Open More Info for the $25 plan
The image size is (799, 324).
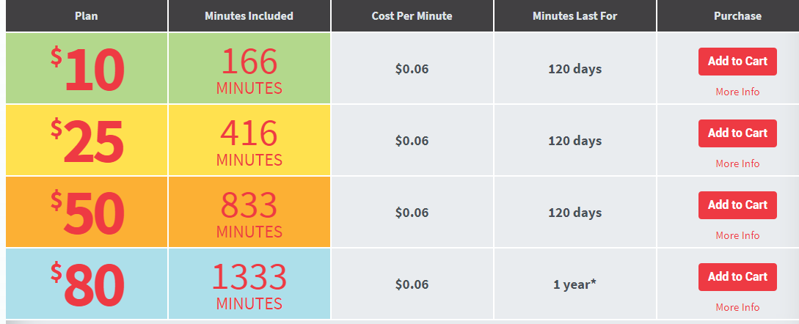point(737,164)
